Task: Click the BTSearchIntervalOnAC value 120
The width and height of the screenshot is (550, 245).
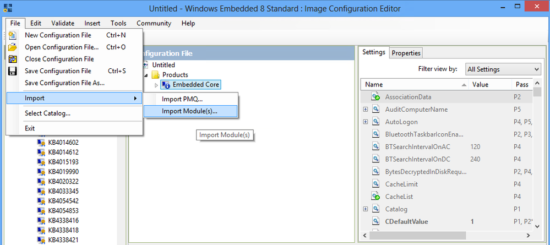Action: click(x=475, y=146)
